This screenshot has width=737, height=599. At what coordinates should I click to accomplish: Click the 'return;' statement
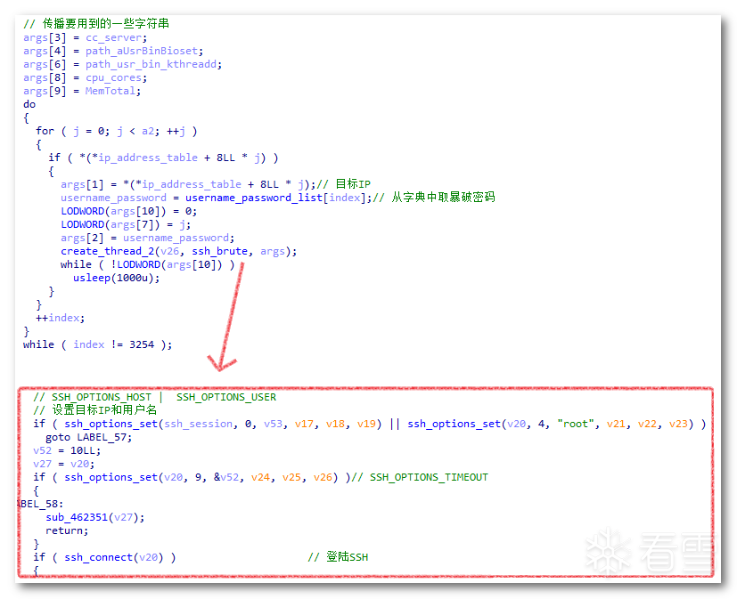coord(67,531)
